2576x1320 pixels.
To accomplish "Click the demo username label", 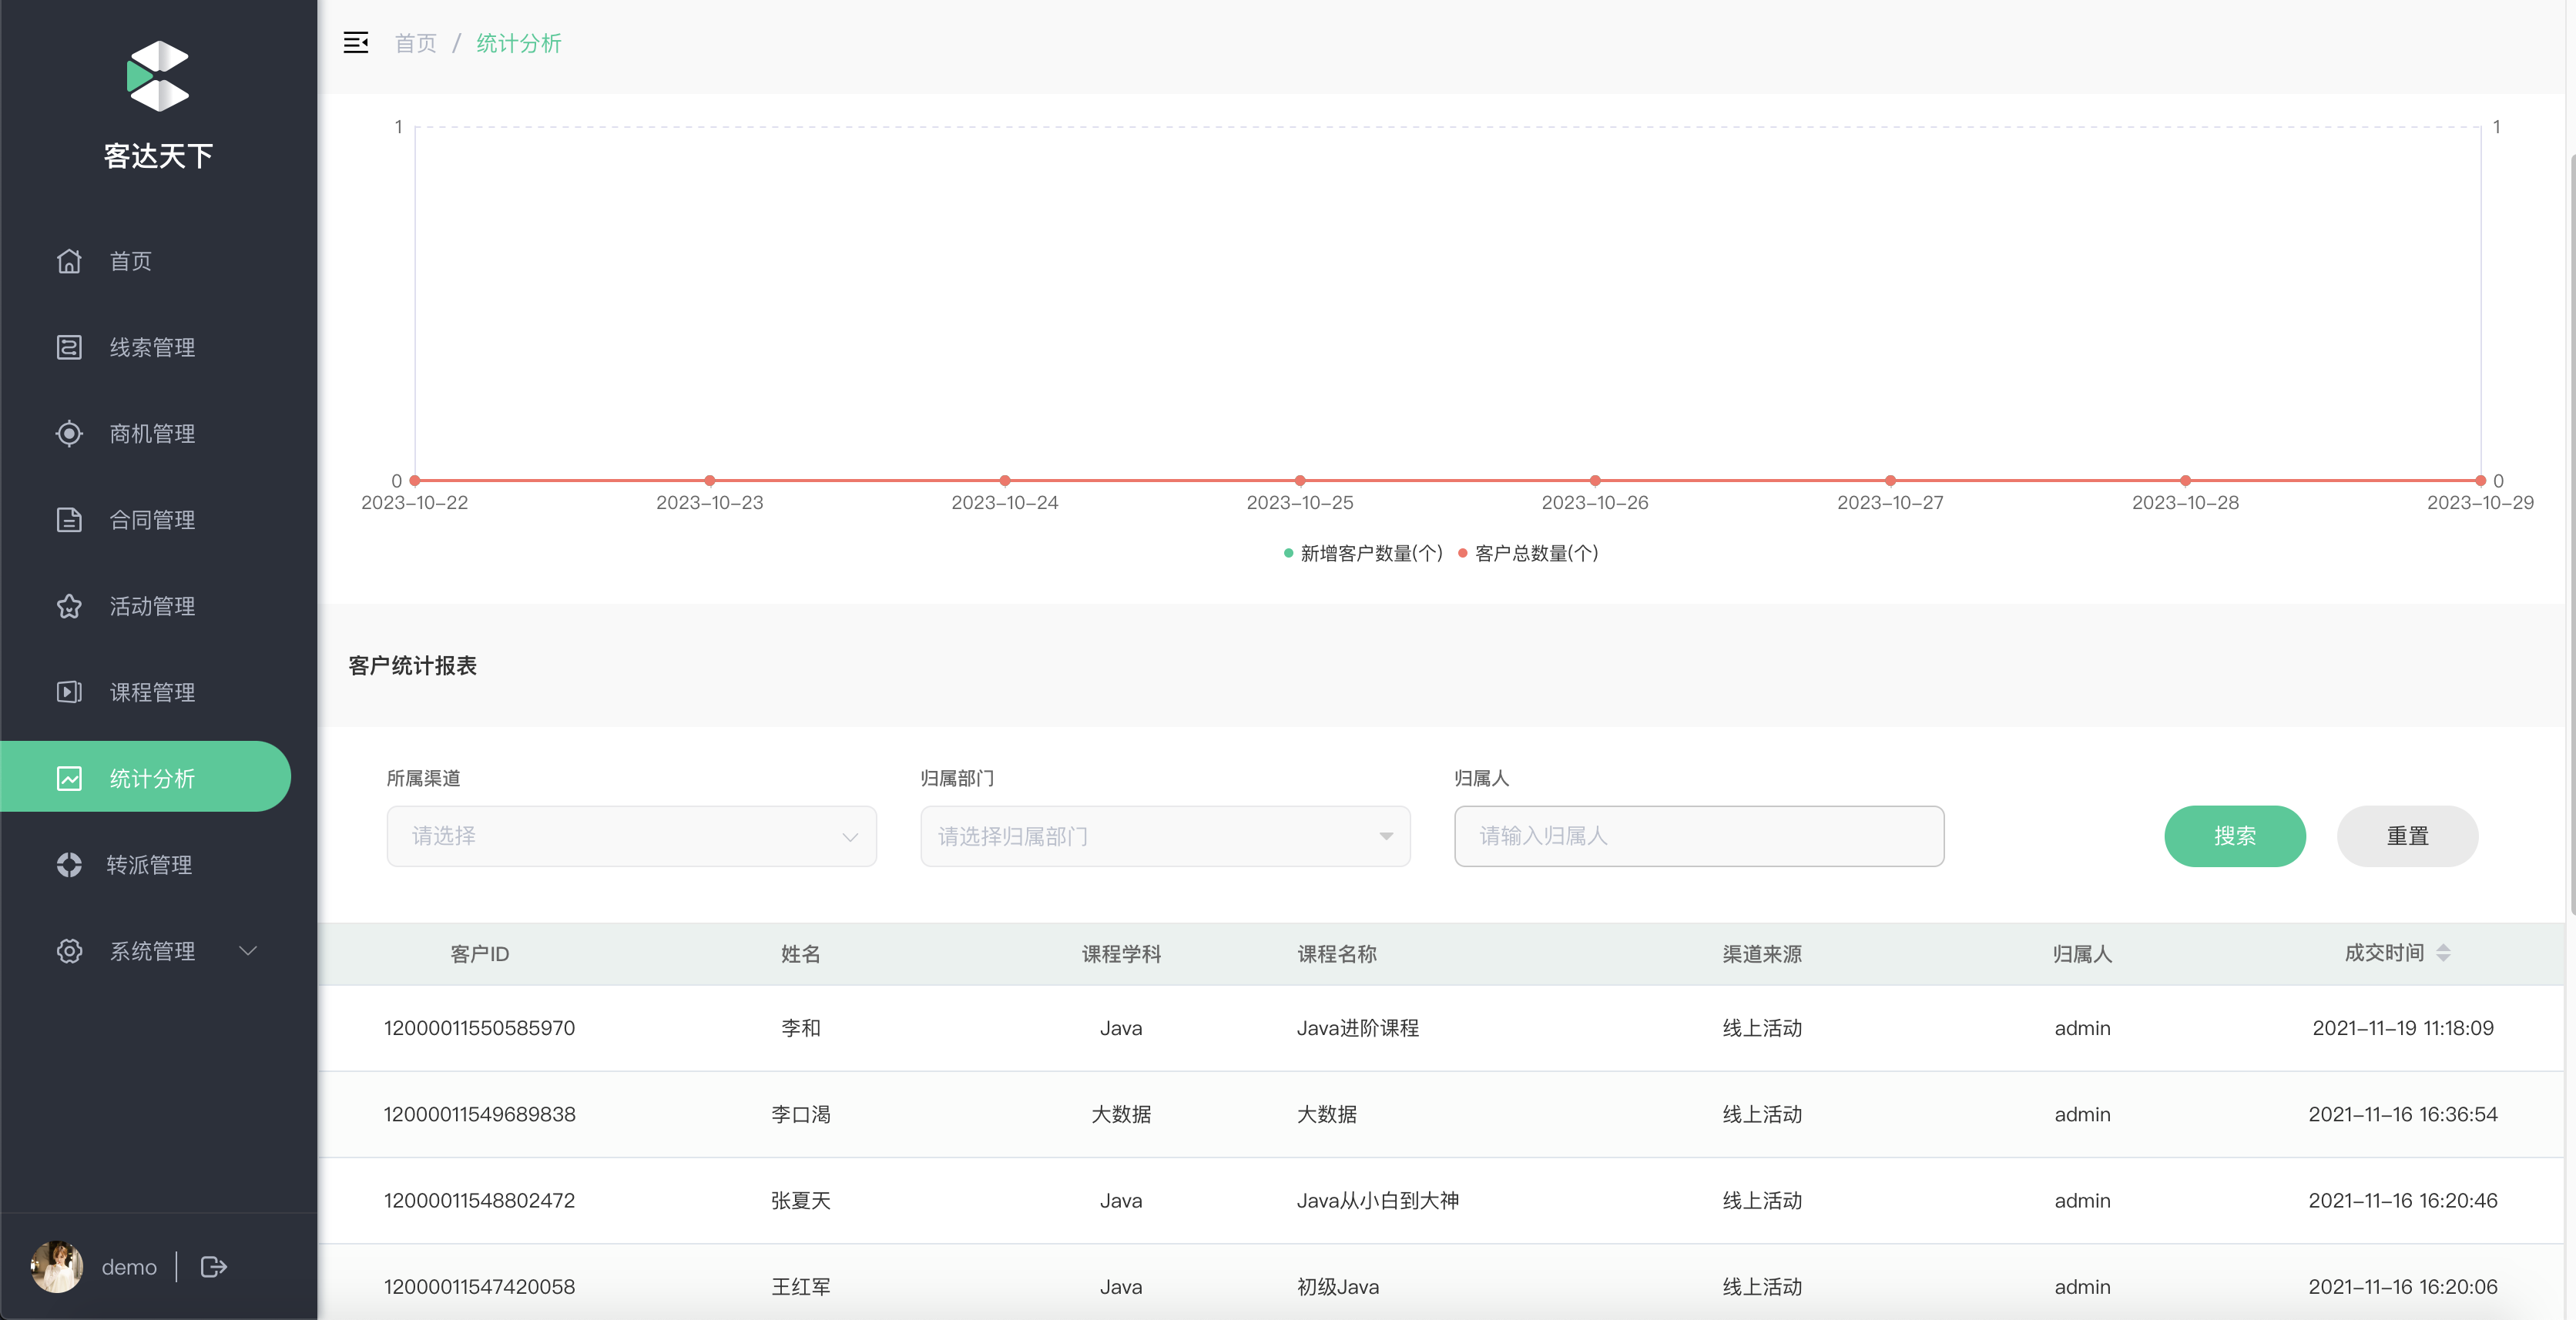I will point(129,1267).
